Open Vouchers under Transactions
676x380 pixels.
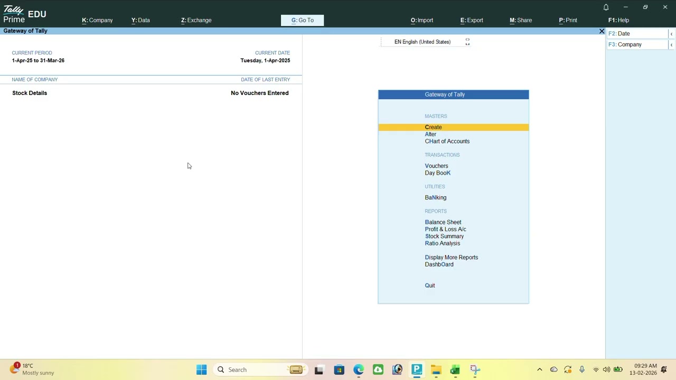point(436,166)
